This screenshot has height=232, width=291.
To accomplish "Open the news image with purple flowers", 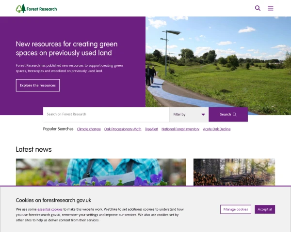I will (x=101, y=172).
